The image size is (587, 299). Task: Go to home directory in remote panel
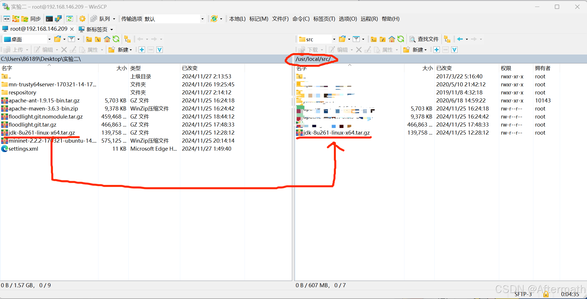coord(392,39)
